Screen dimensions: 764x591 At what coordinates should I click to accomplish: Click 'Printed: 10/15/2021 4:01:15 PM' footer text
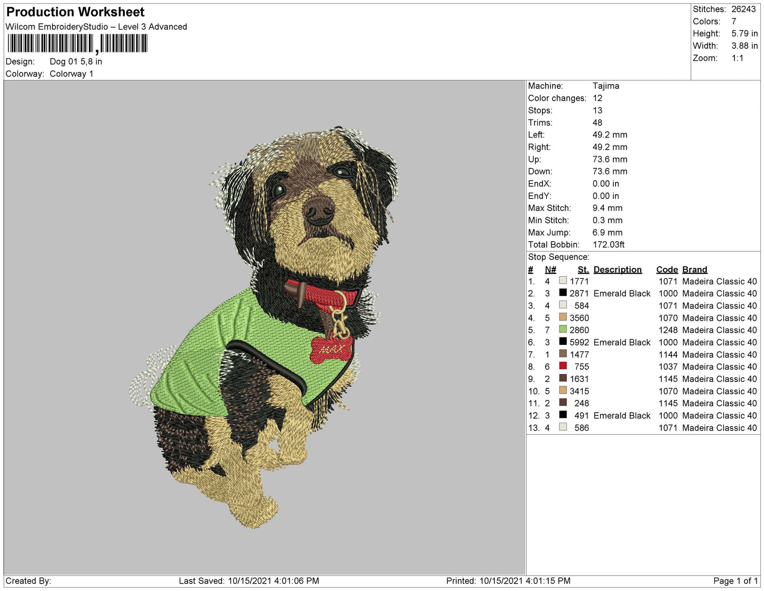click(508, 581)
